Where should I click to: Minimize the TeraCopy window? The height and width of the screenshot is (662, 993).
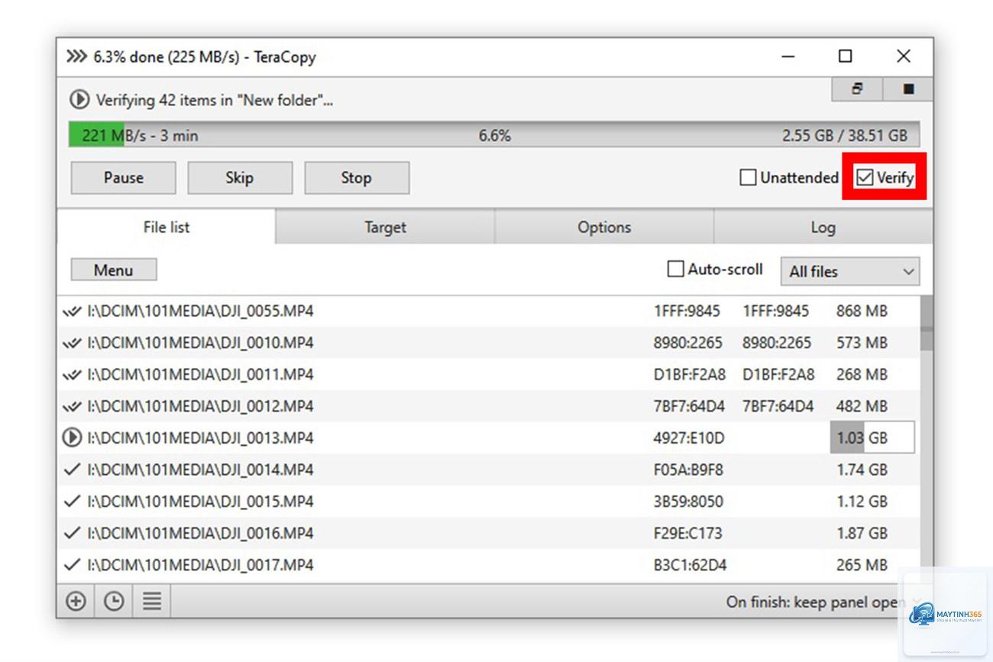(x=788, y=57)
